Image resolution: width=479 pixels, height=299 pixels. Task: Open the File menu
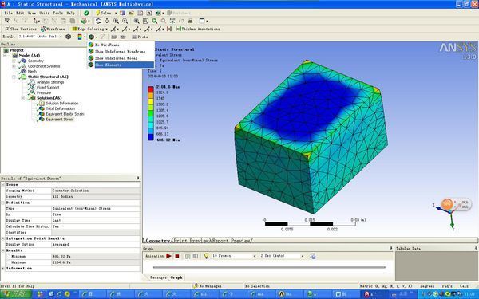(x=8, y=13)
